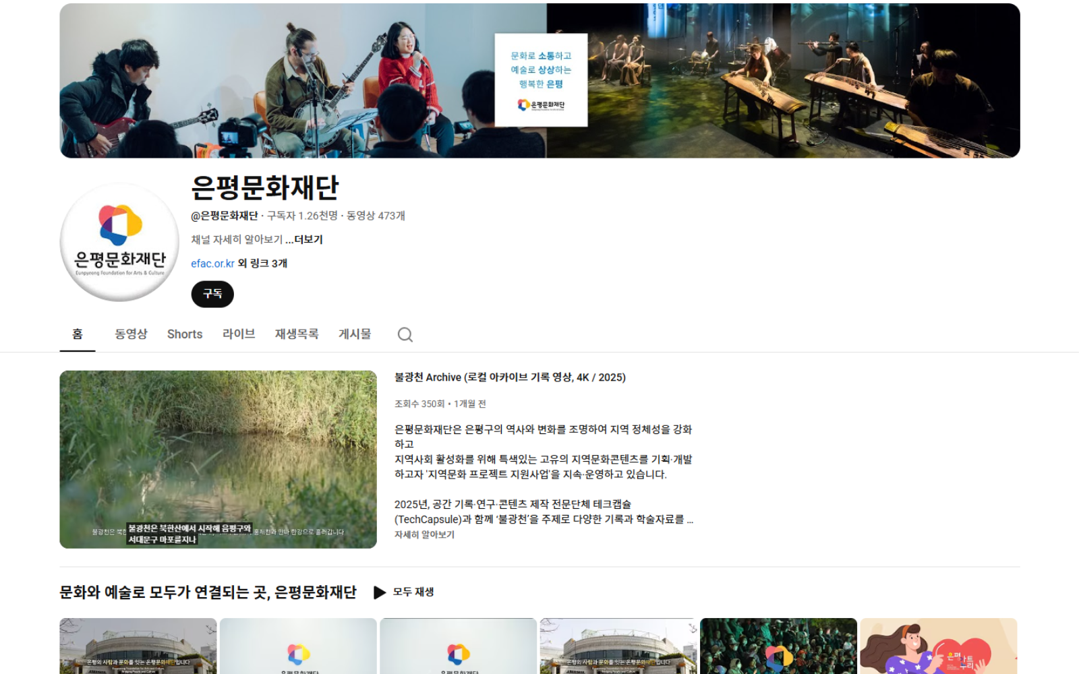Expand video description via 자세히 알아보기
Viewport: 1079px width, 674px height.
tap(424, 534)
